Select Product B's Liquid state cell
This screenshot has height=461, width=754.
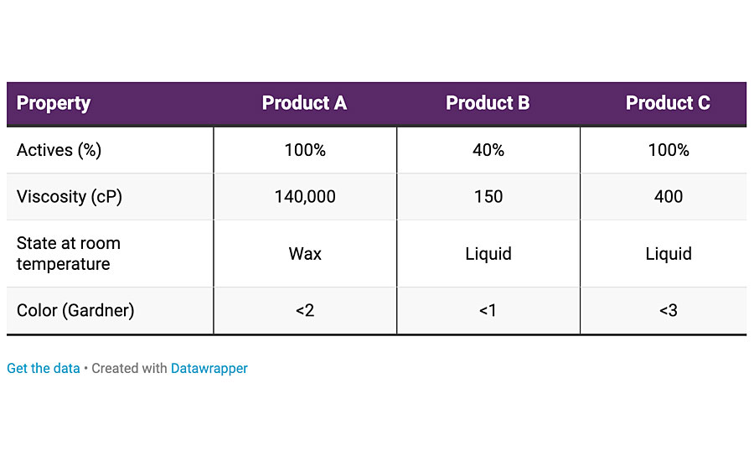pyautogui.click(x=488, y=254)
